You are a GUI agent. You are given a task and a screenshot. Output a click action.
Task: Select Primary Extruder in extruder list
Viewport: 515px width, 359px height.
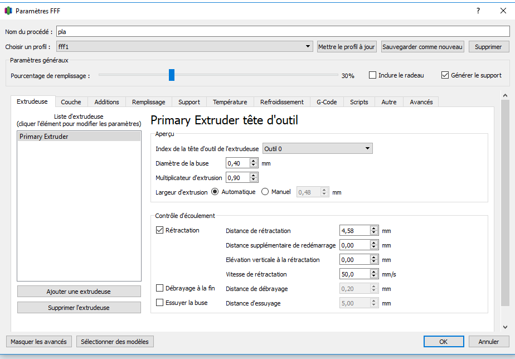79,137
